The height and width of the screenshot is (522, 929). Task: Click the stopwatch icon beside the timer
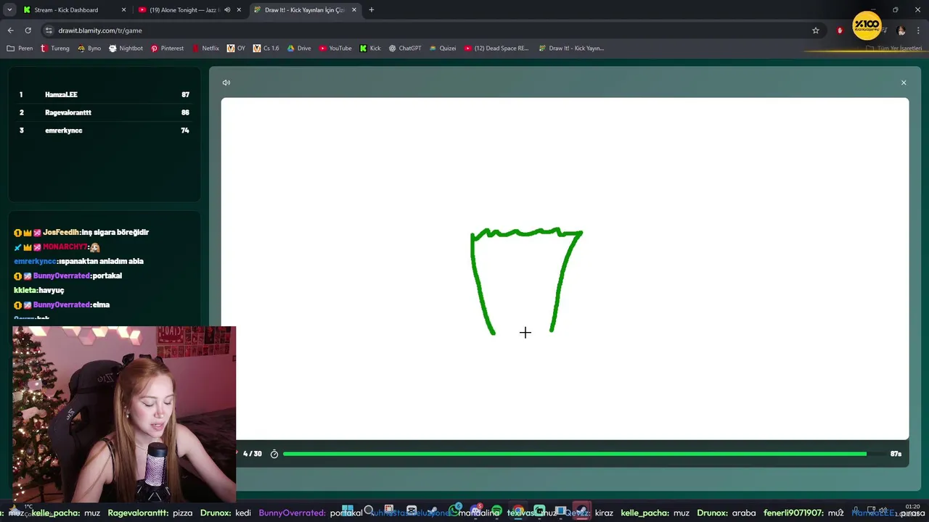(274, 454)
